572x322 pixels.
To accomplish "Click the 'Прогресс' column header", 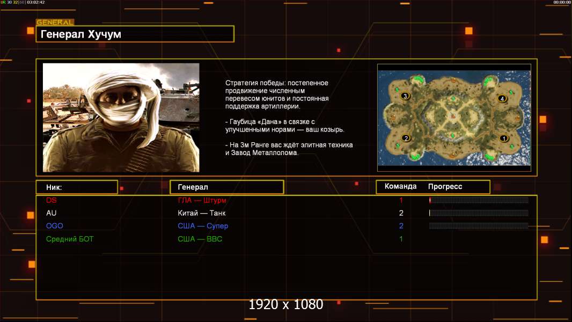I will pos(445,186).
